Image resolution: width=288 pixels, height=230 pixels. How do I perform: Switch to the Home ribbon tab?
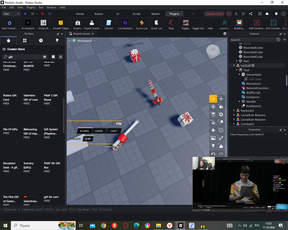79,14
